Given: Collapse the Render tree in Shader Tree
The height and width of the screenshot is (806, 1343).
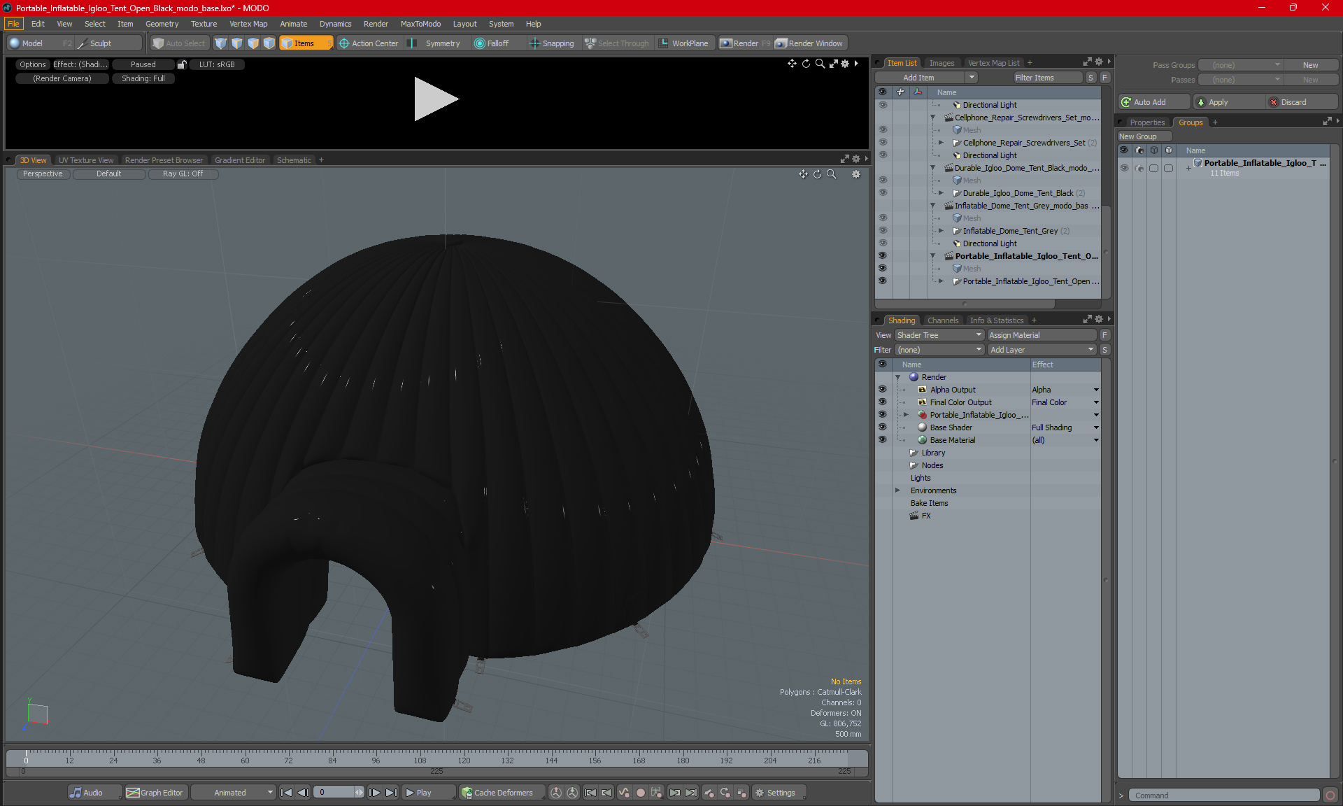Looking at the screenshot, I should tap(897, 377).
